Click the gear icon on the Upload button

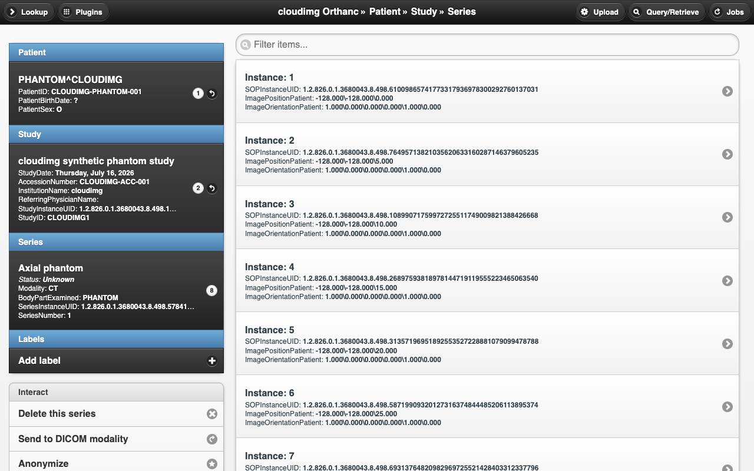coord(585,12)
